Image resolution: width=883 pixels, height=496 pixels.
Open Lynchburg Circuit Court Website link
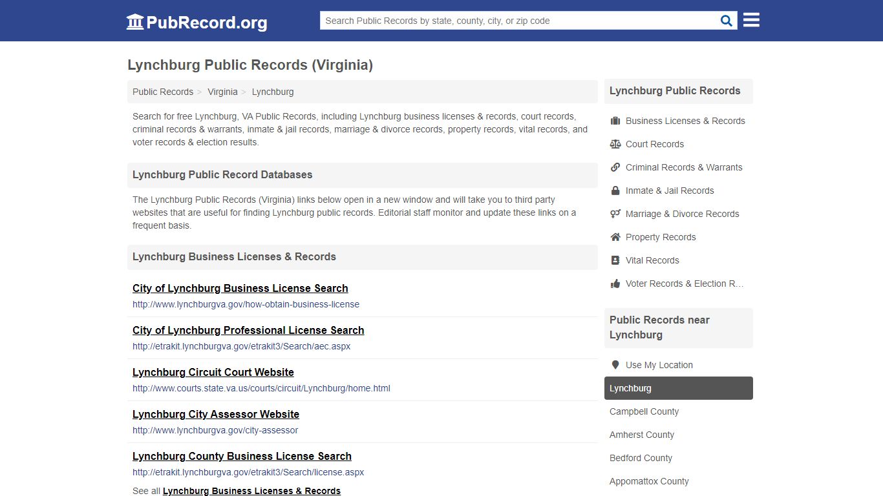click(213, 372)
